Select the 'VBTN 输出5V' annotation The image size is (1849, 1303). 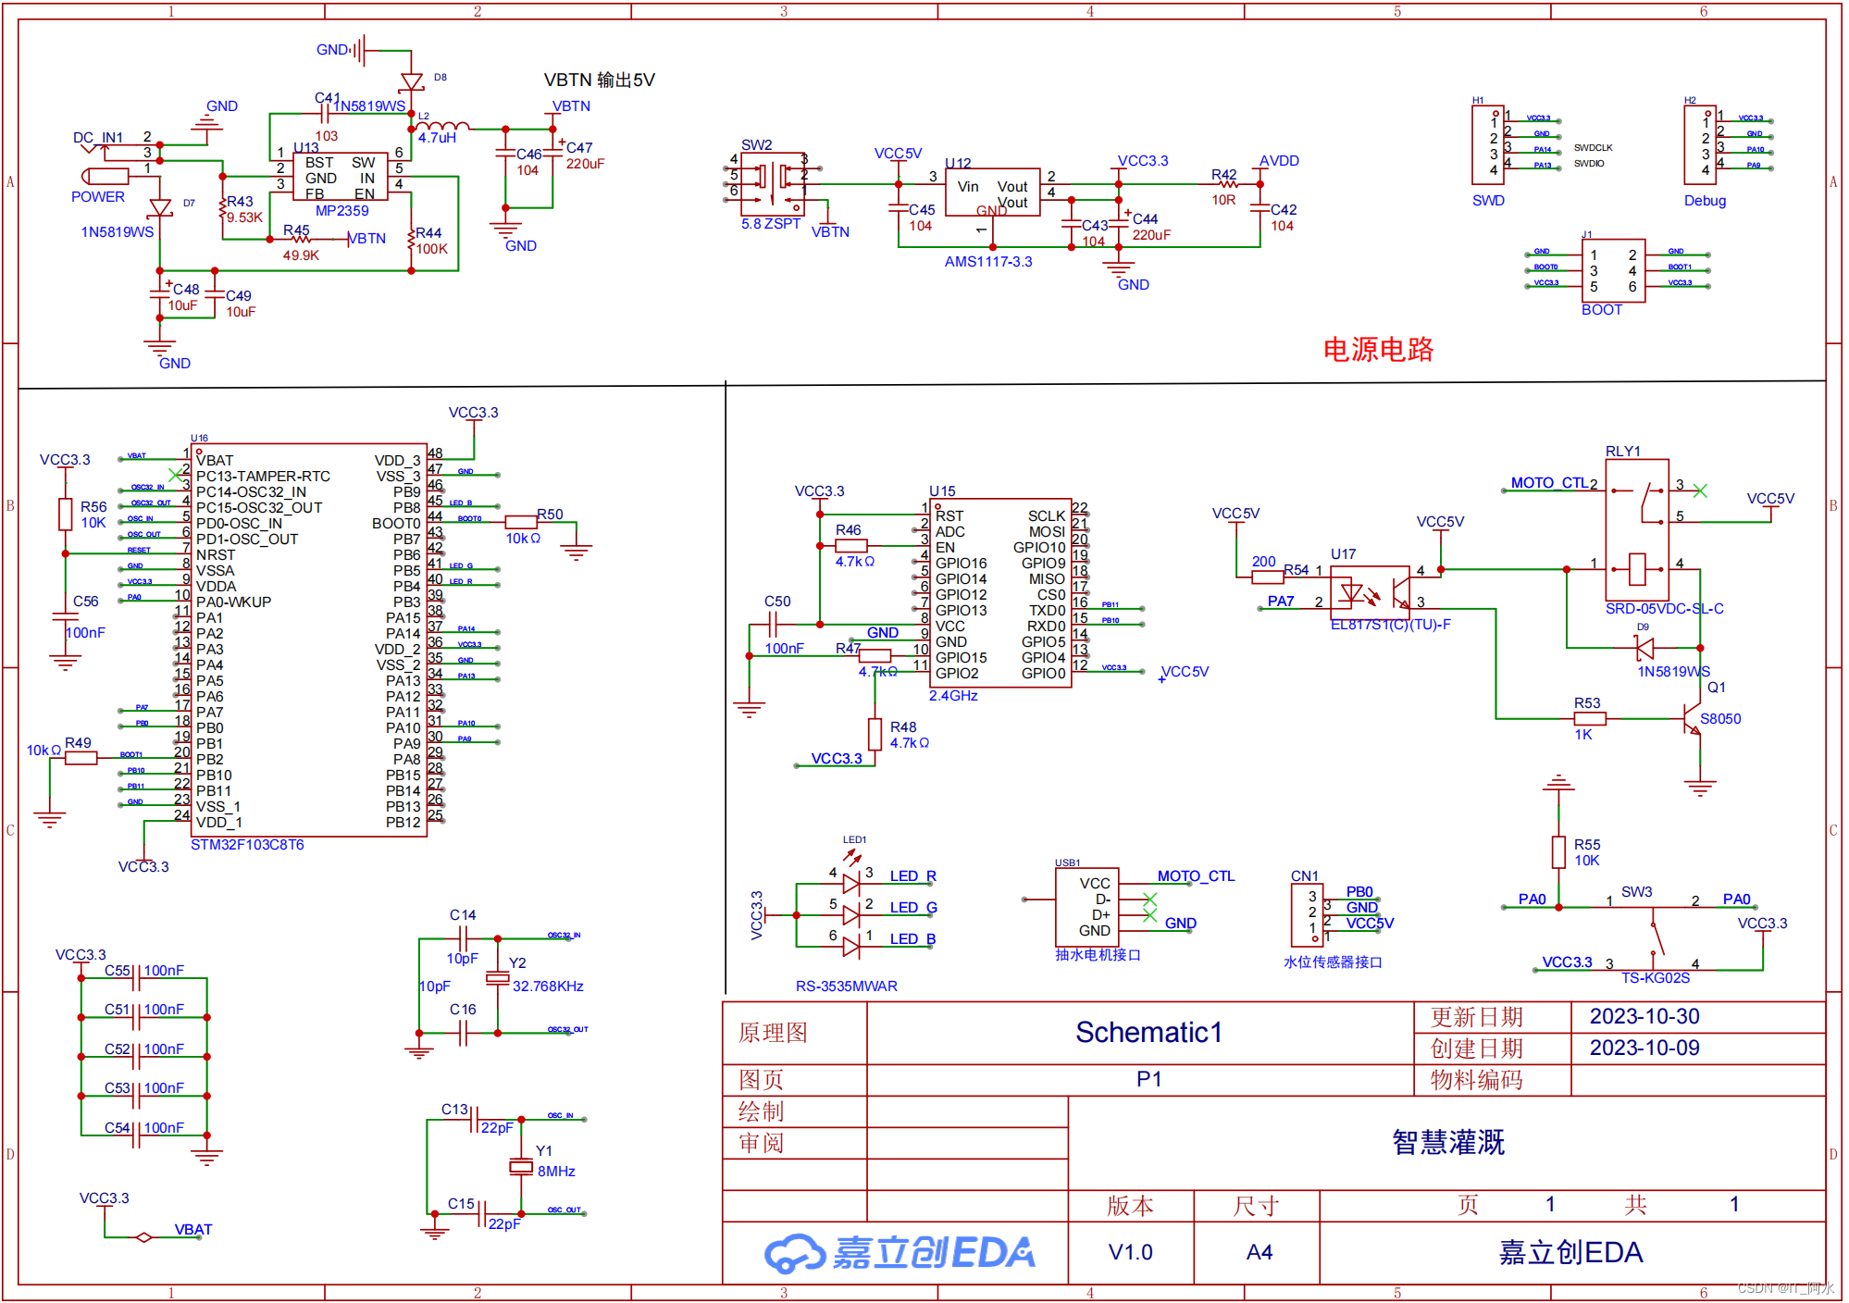(x=599, y=80)
